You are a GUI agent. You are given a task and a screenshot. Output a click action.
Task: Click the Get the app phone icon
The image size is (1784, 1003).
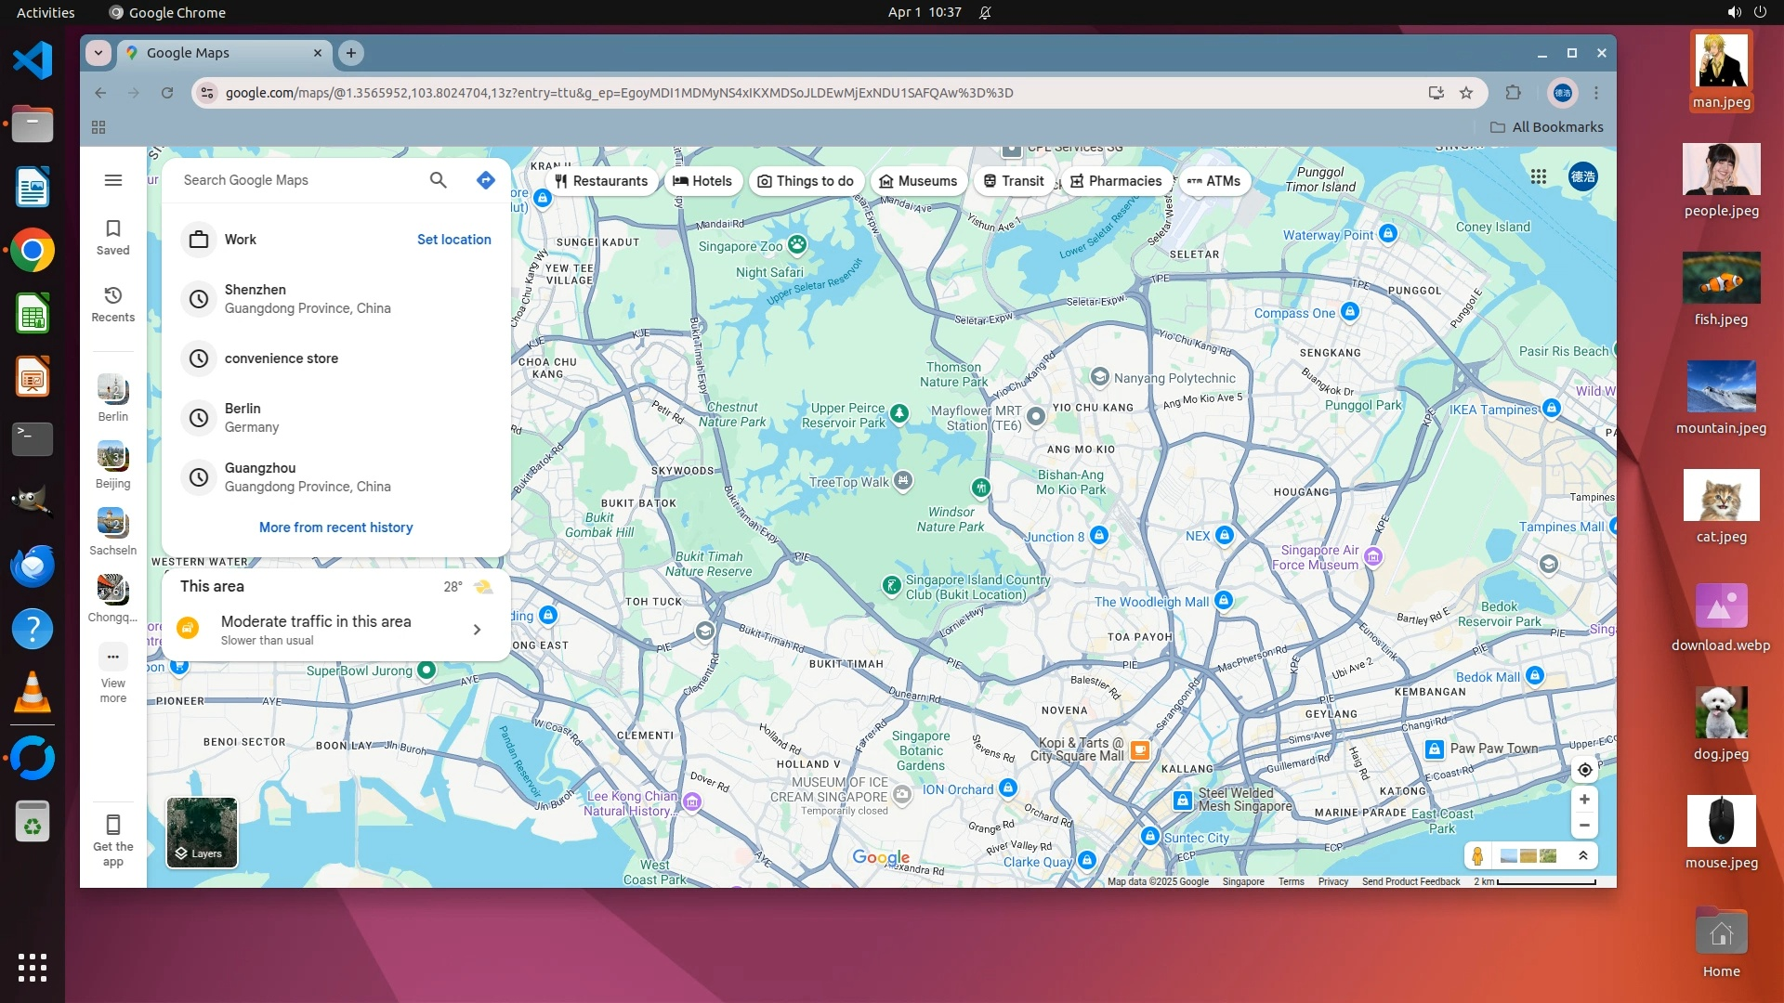[113, 825]
